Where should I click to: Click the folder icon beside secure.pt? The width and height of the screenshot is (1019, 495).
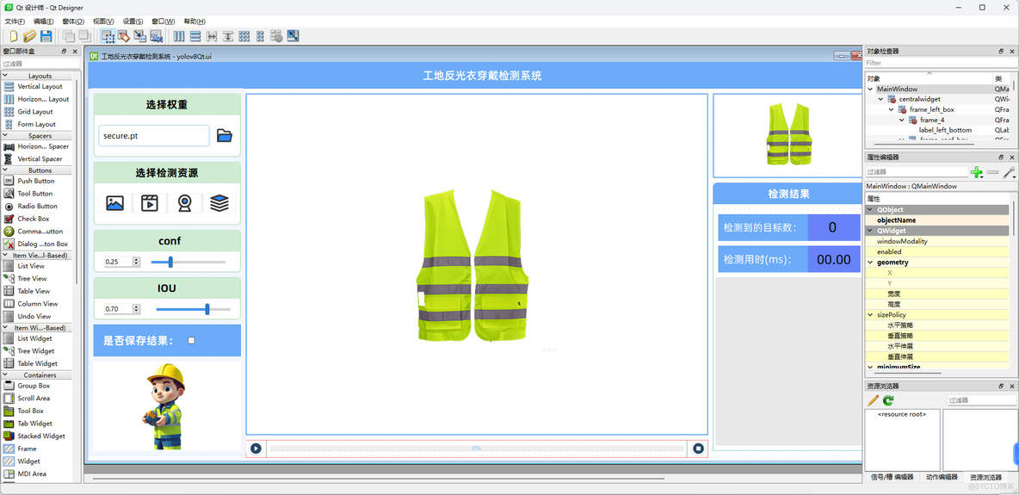tap(225, 136)
